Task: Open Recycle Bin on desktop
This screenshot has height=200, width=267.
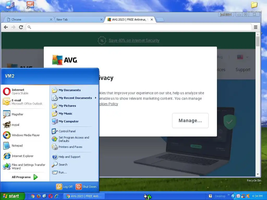Action: tap(254, 180)
